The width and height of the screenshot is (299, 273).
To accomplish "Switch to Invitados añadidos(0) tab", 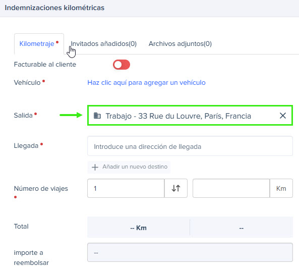I will [x=103, y=44].
